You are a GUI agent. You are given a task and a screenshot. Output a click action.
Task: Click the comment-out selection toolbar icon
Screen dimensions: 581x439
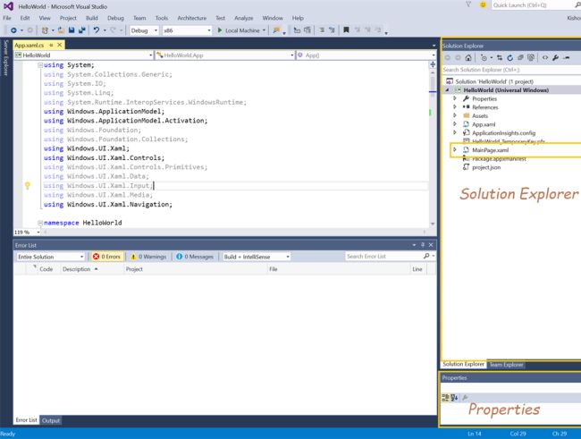pos(322,30)
